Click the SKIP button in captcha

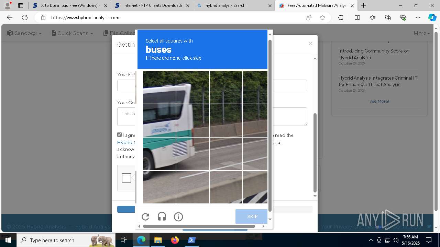click(x=252, y=216)
